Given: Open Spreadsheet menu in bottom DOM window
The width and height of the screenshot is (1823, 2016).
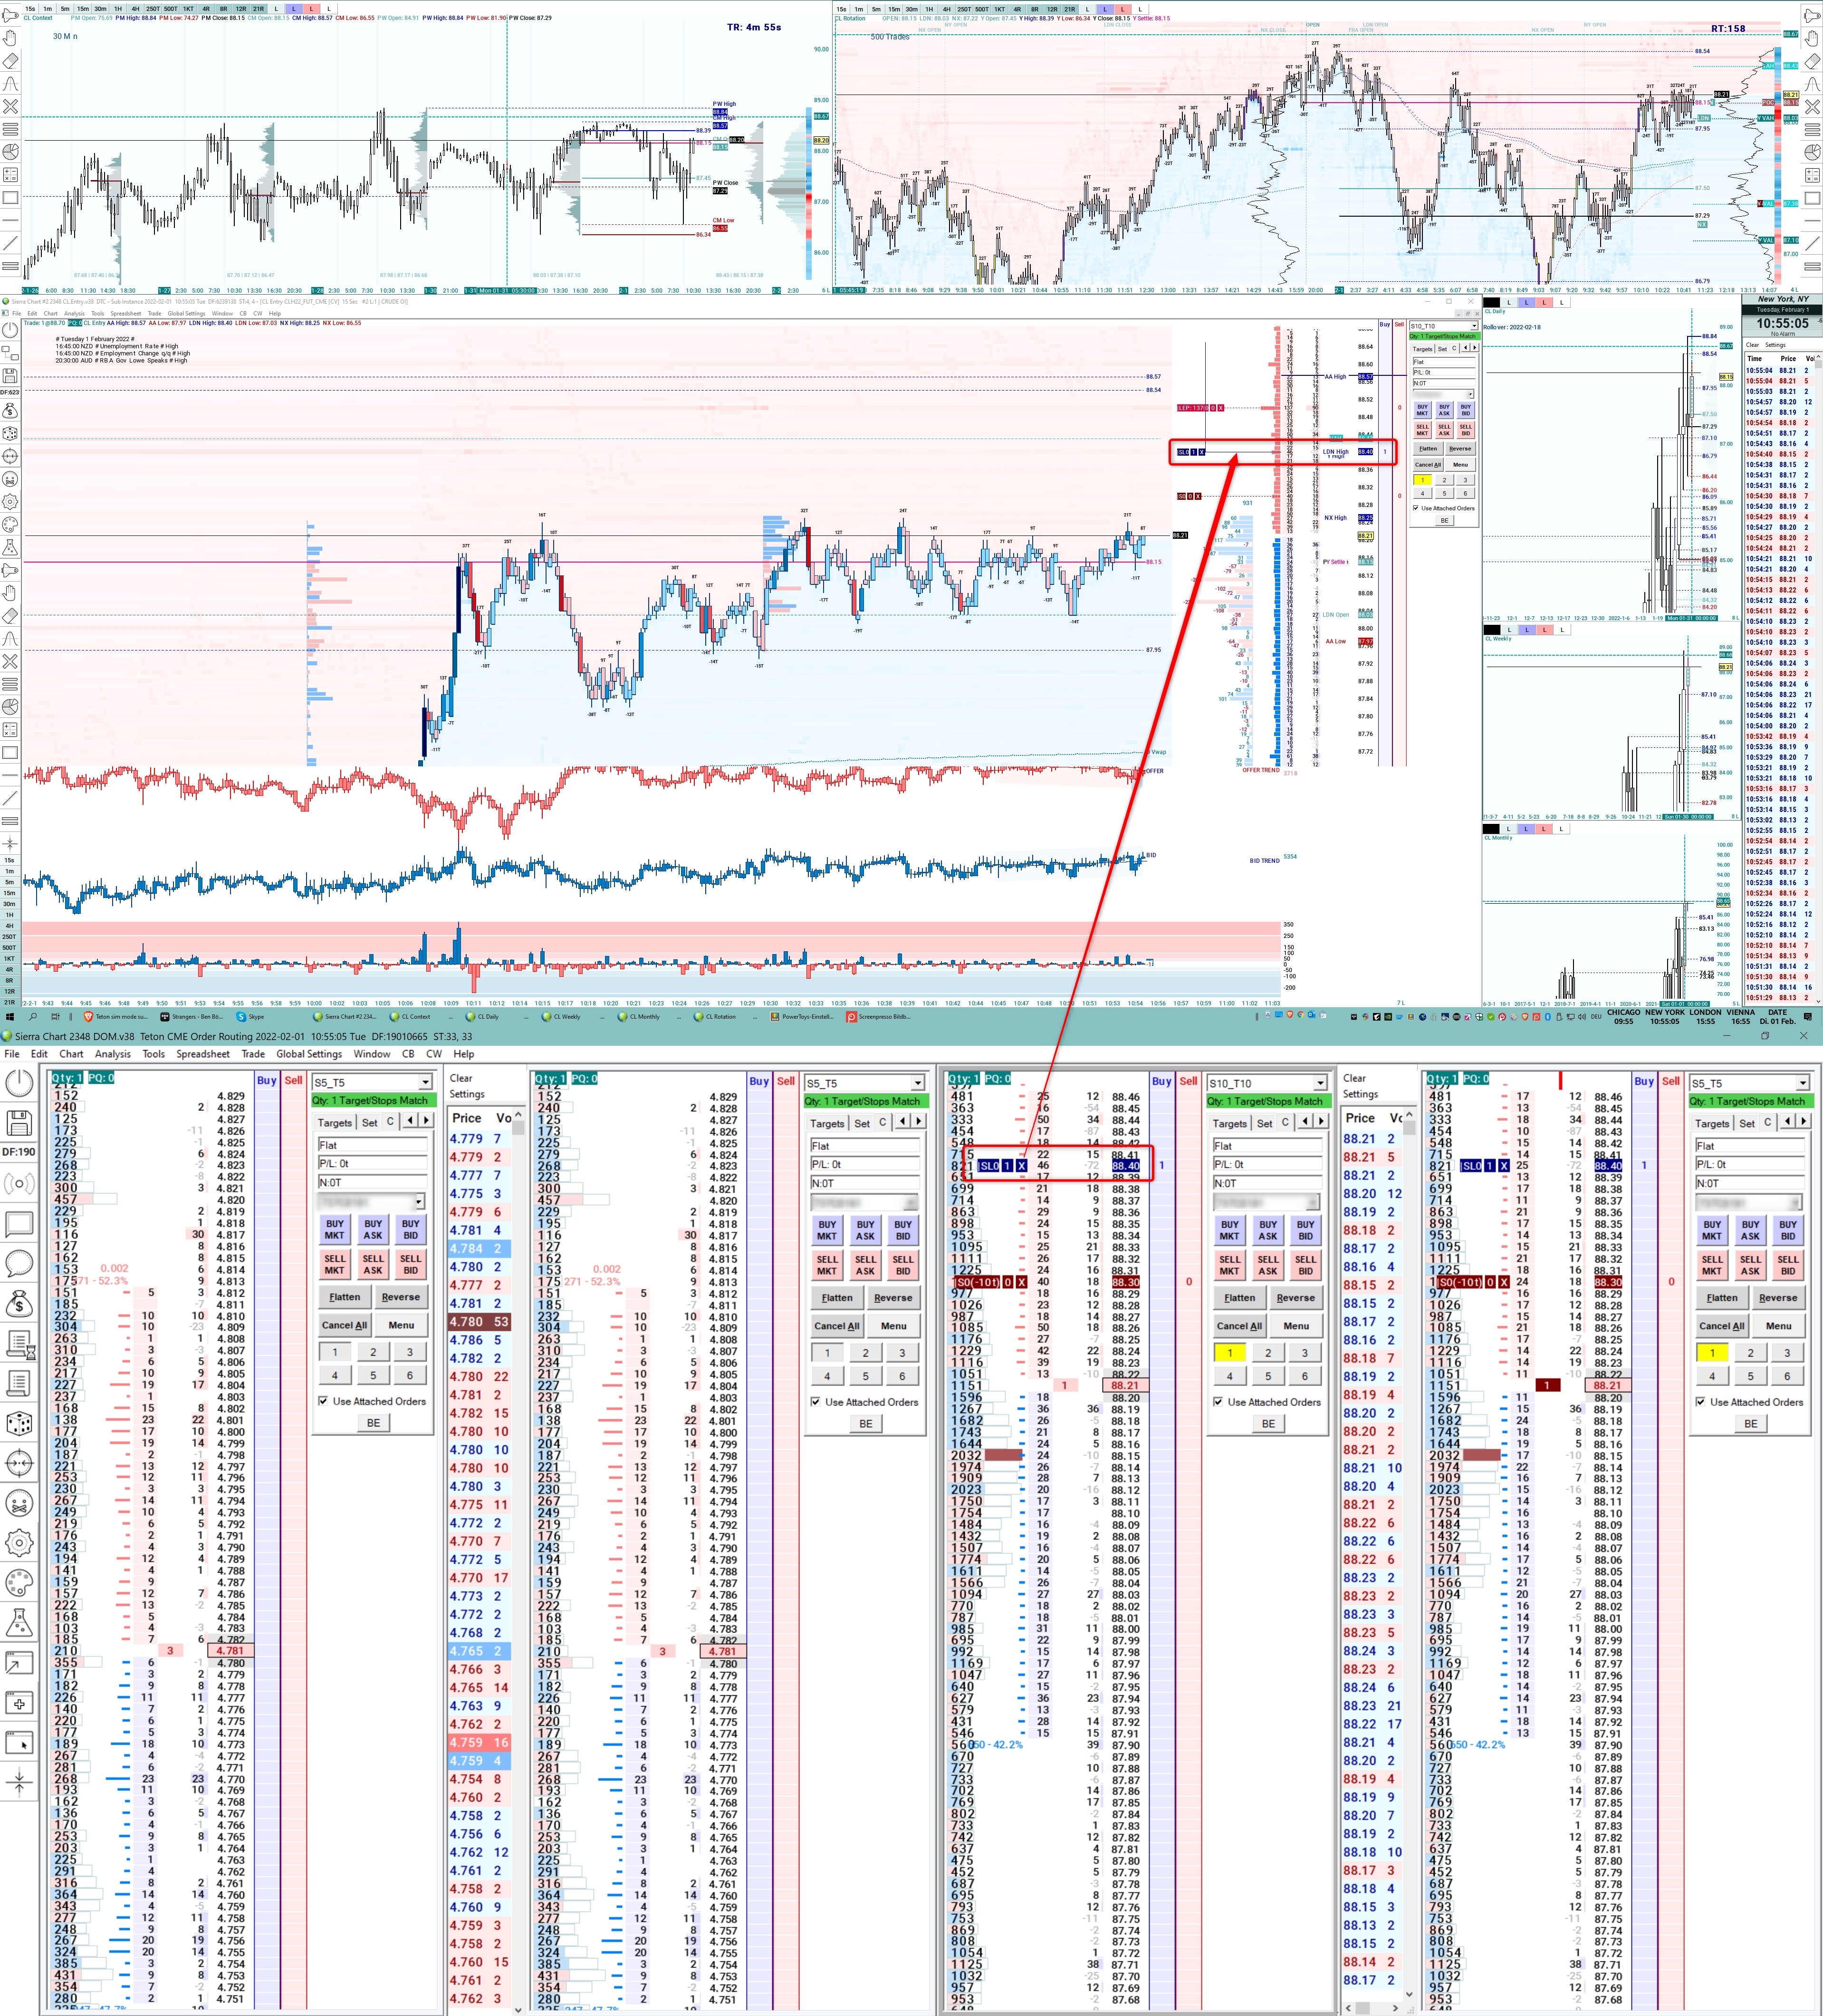Looking at the screenshot, I should tap(203, 1053).
